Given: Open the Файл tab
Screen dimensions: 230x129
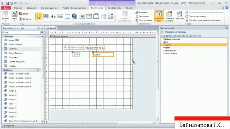Looking at the screenshot, I should click(6, 8).
